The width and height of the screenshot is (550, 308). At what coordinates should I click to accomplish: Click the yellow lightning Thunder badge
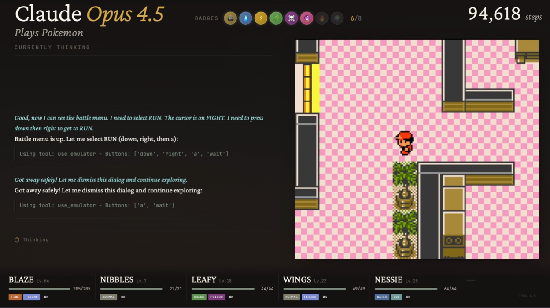261,18
